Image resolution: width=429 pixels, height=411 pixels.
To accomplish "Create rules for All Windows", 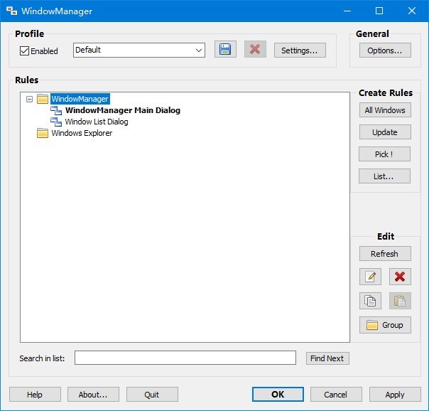I will [x=385, y=110].
